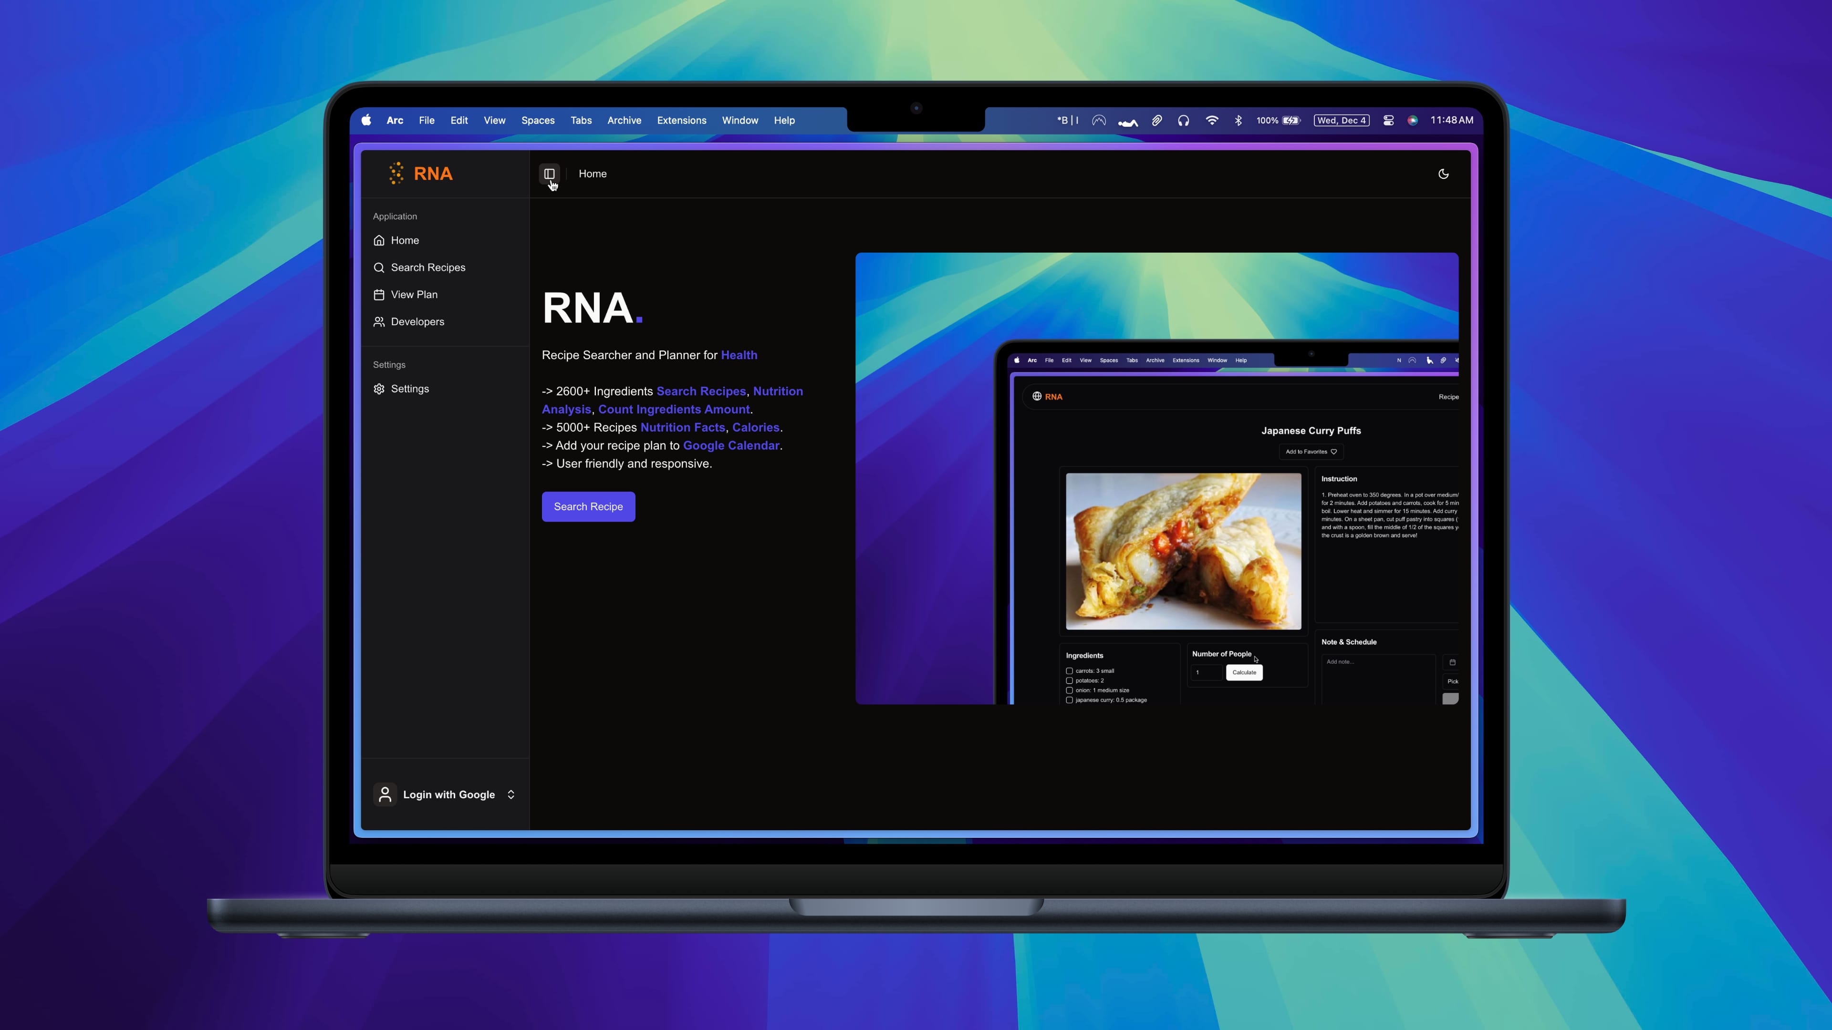1832x1030 pixels.
Task: Expand the Login with Google chevron
Action: (x=510, y=794)
